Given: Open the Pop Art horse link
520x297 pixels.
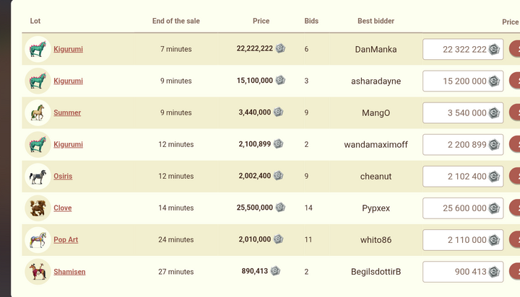Looking at the screenshot, I should [66, 239].
